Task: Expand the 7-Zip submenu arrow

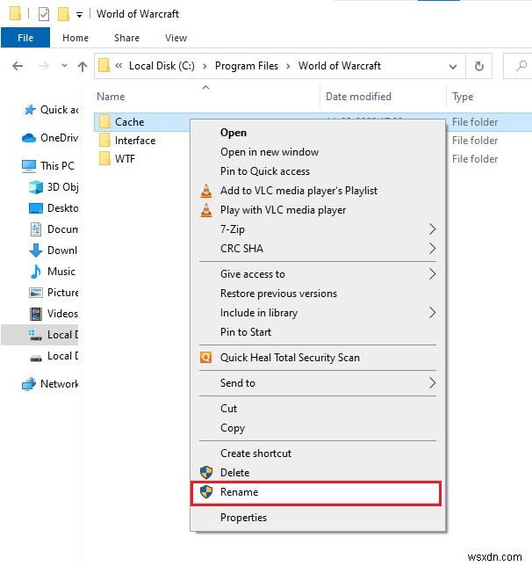Action: [x=432, y=229]
